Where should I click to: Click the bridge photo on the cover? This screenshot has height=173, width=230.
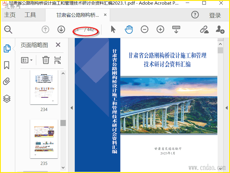(x=169, y=105)
